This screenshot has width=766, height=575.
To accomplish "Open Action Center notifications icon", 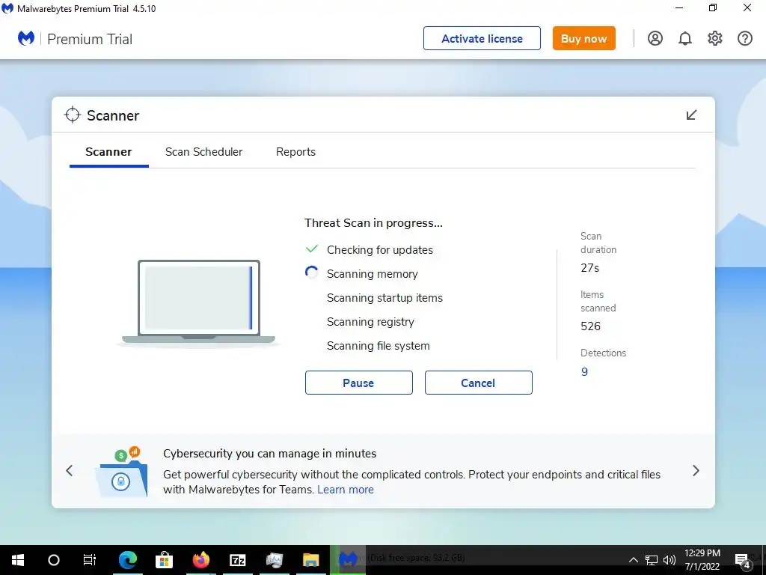I will pyautogui.click(x=742, y=561).
